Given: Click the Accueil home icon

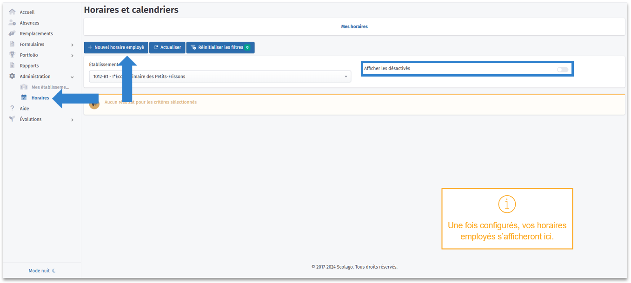Looking at the screenshot, I should (12, 12).
